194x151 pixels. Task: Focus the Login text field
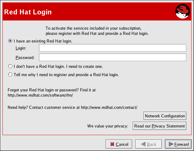tap(112, 48)
